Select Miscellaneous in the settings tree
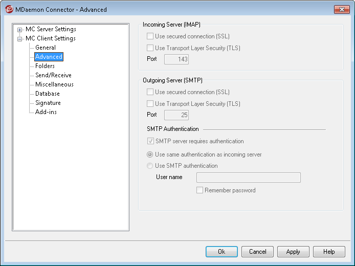The height and width of the screenshot is (266, 355). pyautogui.click(x=54, y=84)
